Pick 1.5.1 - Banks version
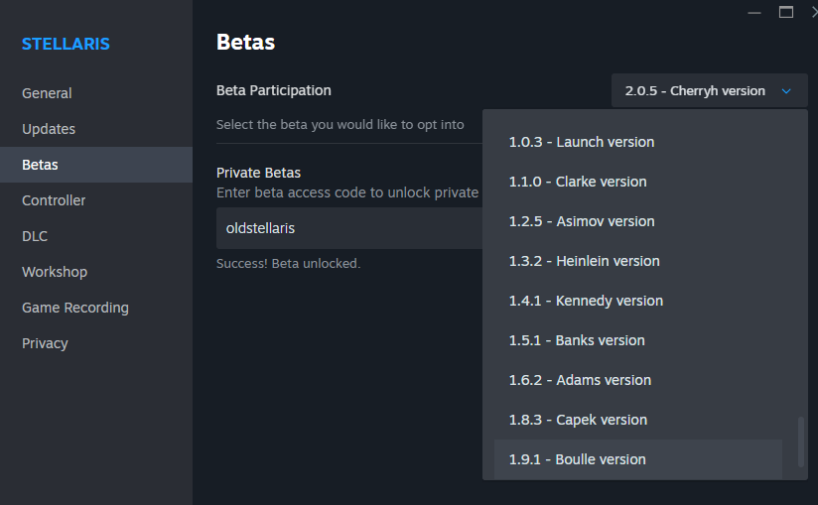Screen dimensions: 818x505 click(638, 340)
